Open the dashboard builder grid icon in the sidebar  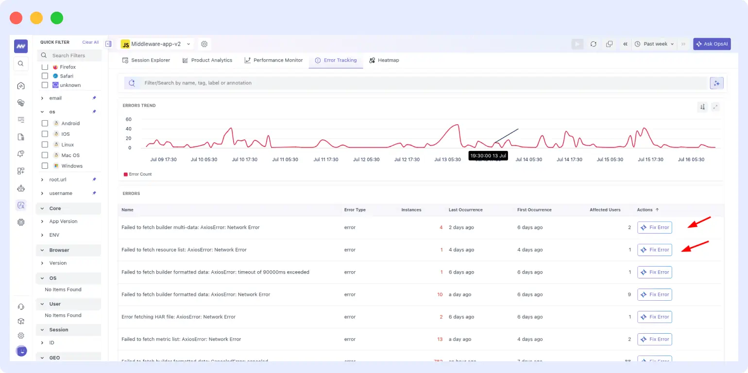point(21,171)
